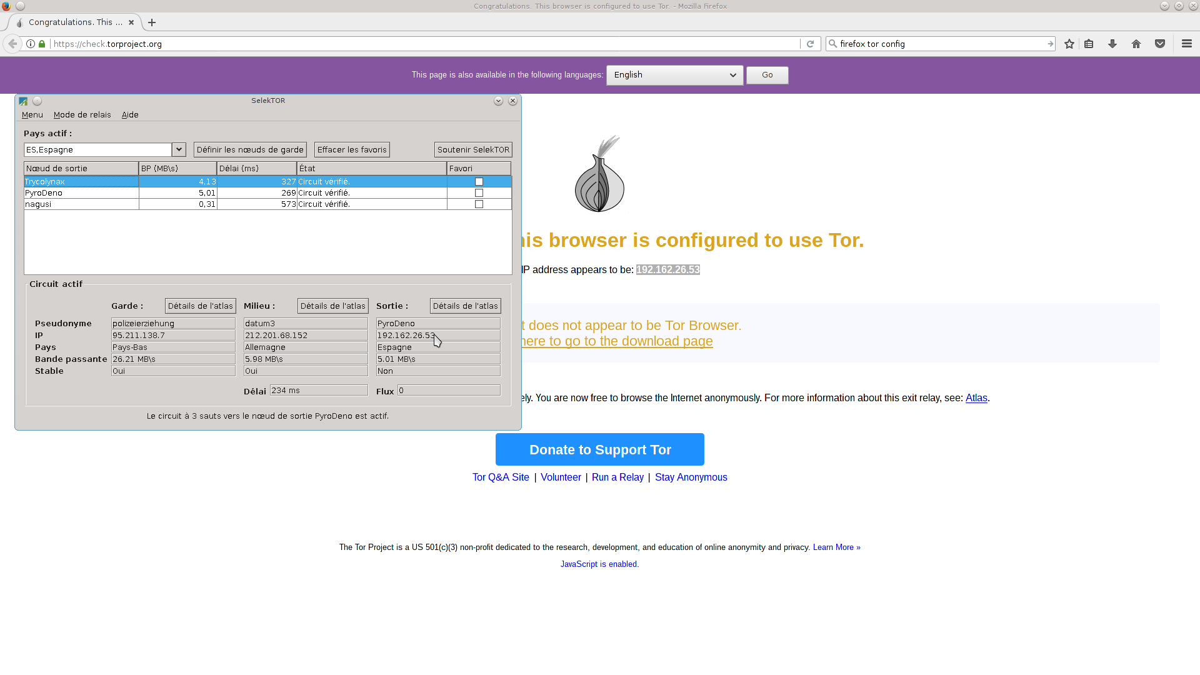The image size is (1200, 675).
Task: Toggle Favori checkbox for Trycolynax
Action: tap(479, 182)
